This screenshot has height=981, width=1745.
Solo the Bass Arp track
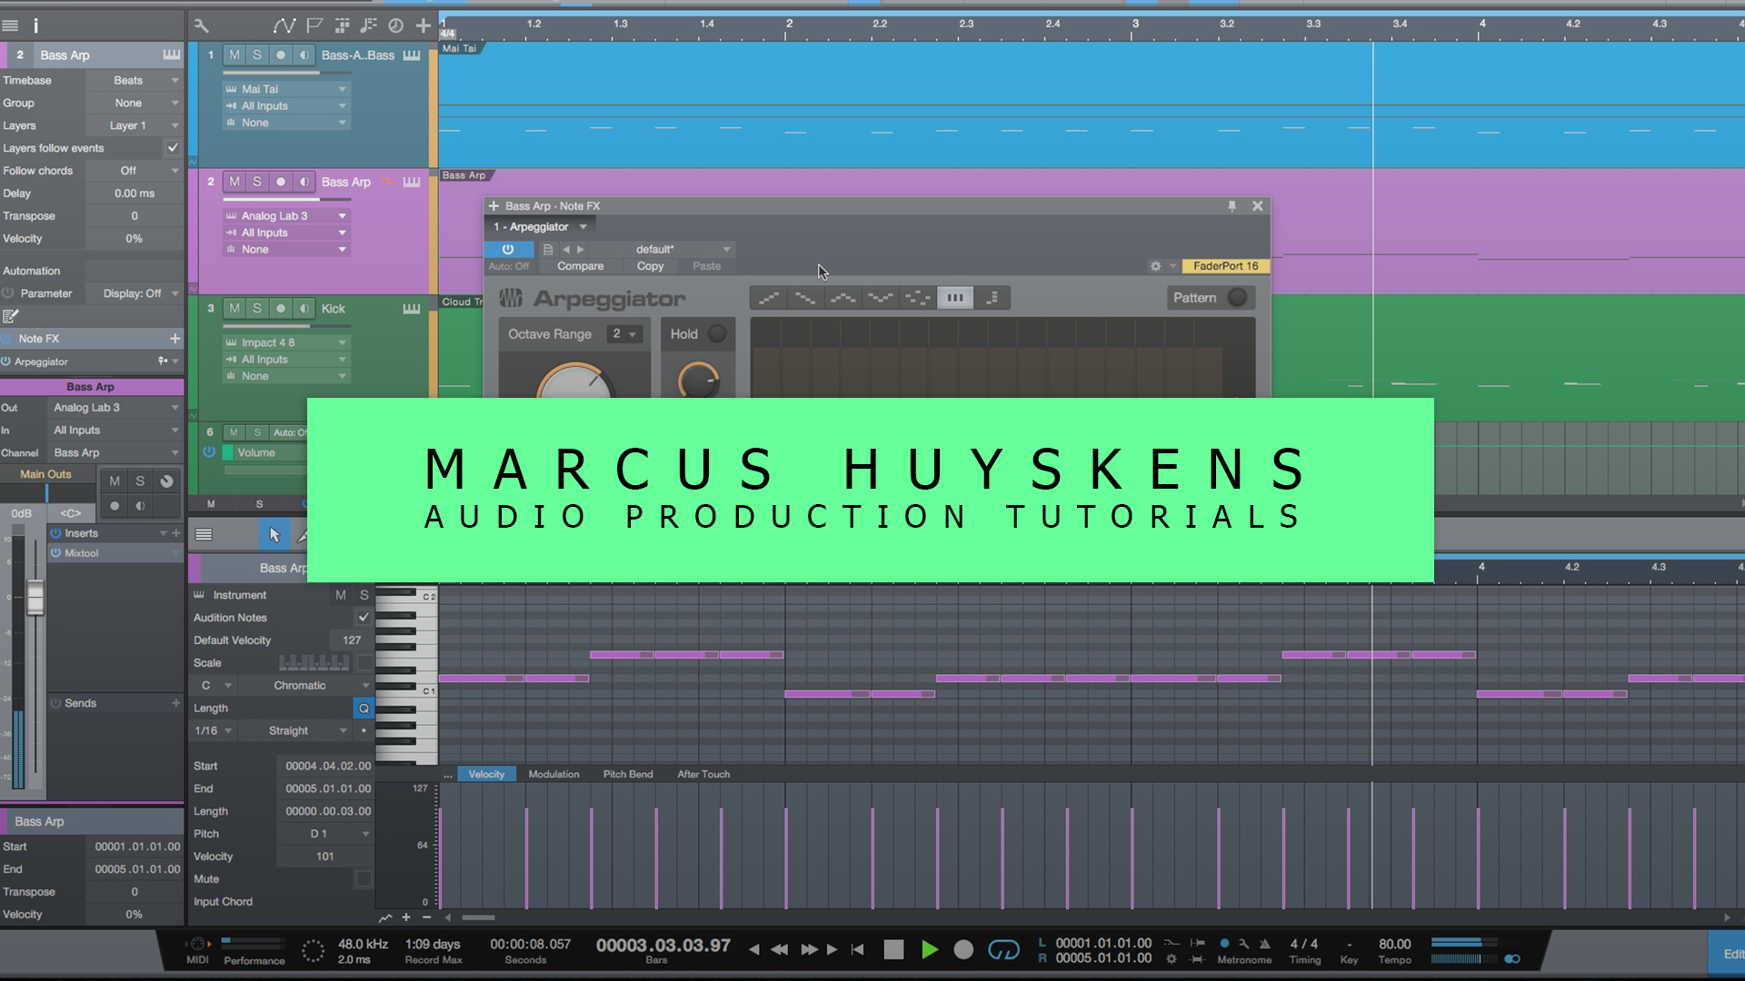pyautogui.click(x=257, y=182)
